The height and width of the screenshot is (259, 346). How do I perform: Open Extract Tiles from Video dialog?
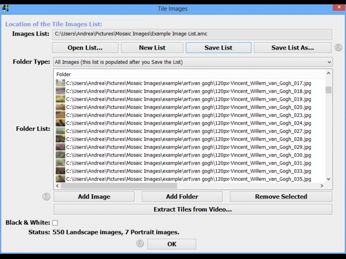coord(193,210)
